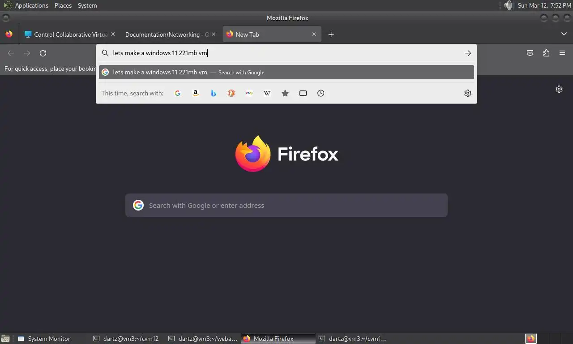
Task: Go back one page
Action: point(11,53)
